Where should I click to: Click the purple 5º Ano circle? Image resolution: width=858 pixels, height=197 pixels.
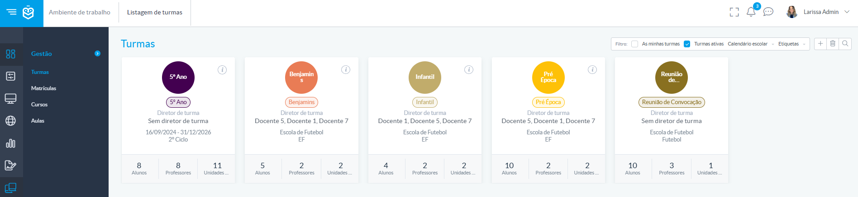click(x=178, y=77)
